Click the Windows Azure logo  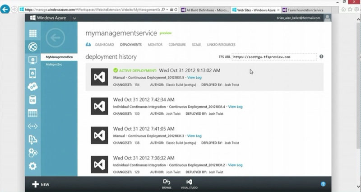(48, 18)
